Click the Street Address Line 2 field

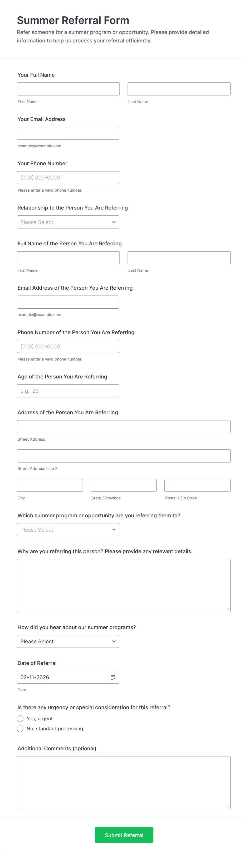(x=124, y=456)
